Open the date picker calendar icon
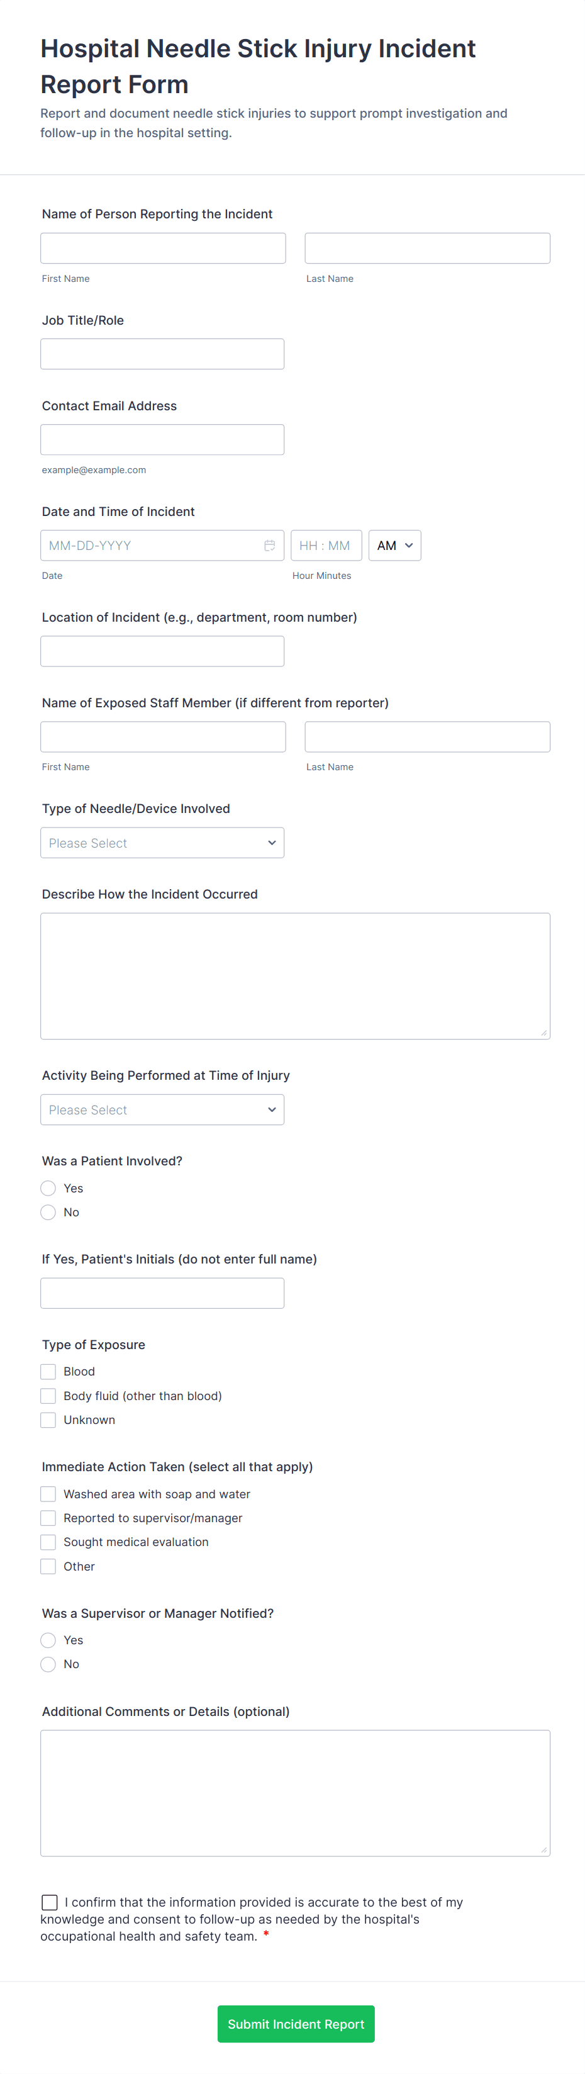Screen dimensions: 585x2074 272,545
